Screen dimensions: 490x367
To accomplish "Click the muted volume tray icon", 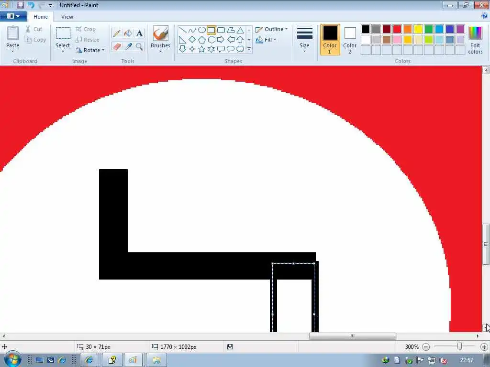I will pyautogui.click(x=443, y=360).
